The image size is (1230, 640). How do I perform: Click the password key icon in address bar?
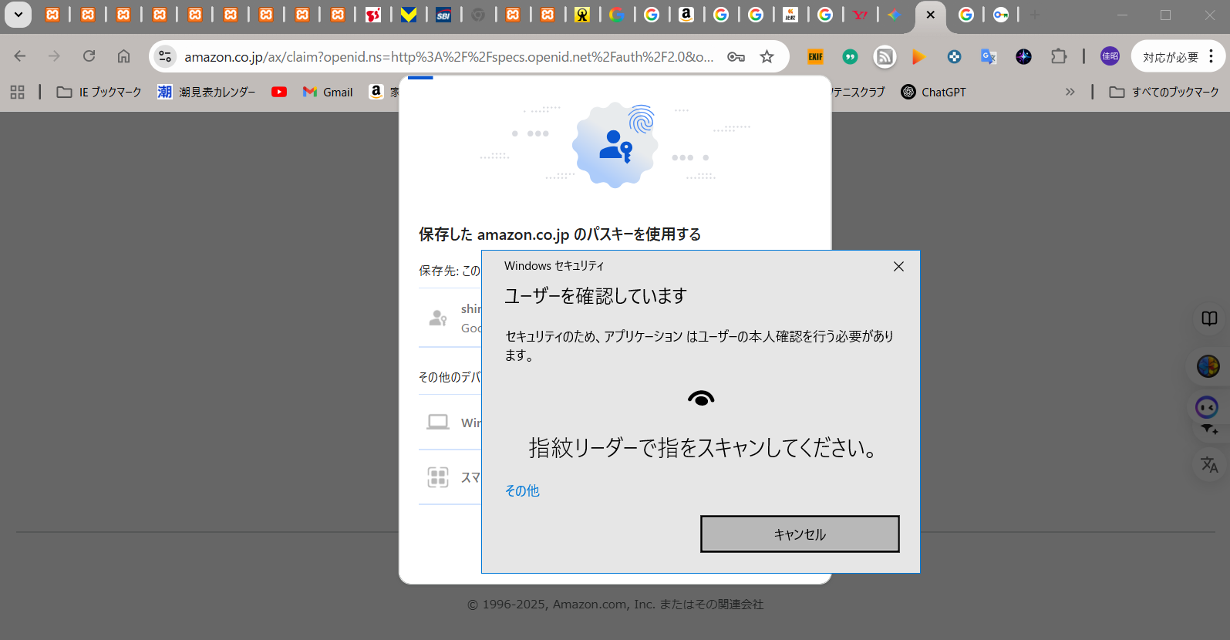point(736,56)
